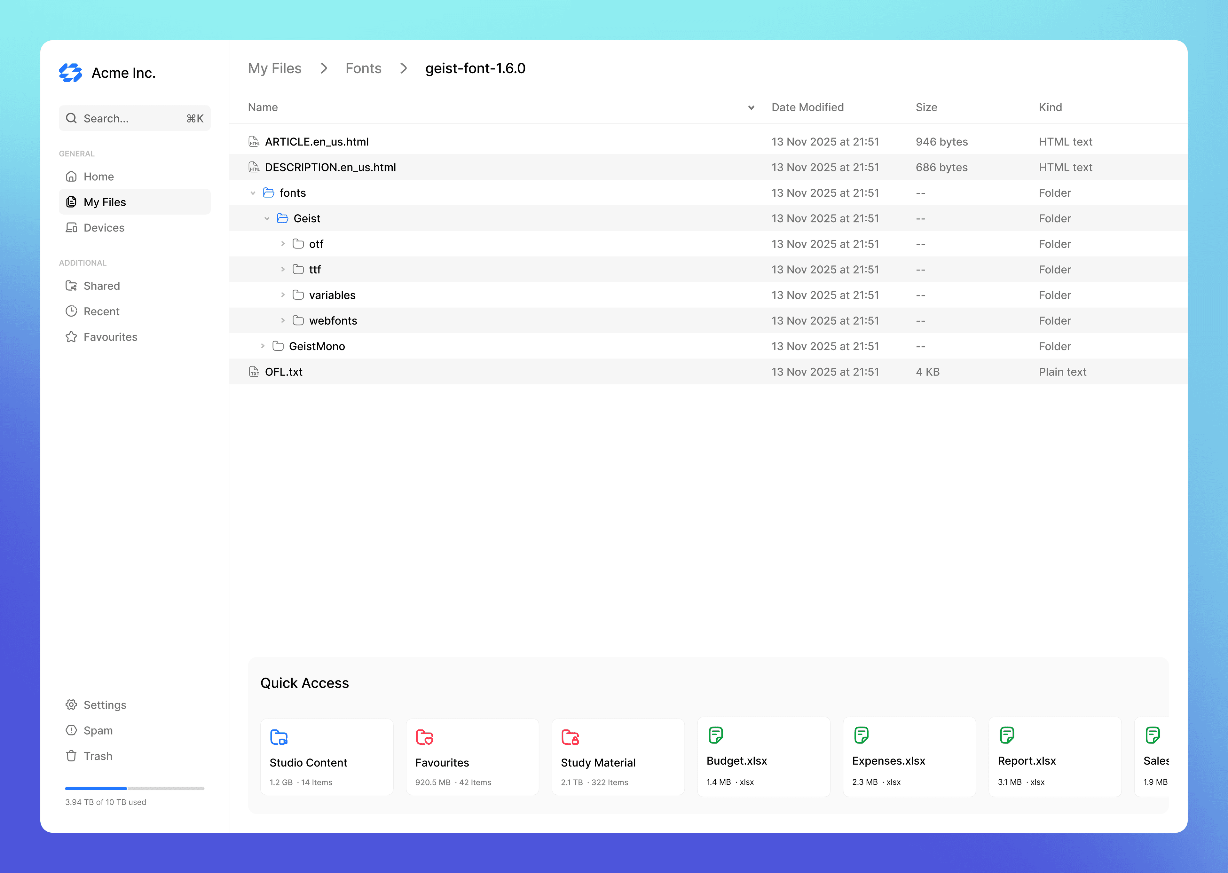Open Settings gear in sidebar
The height and width of the screenshot is (873, 1228).
72,705
